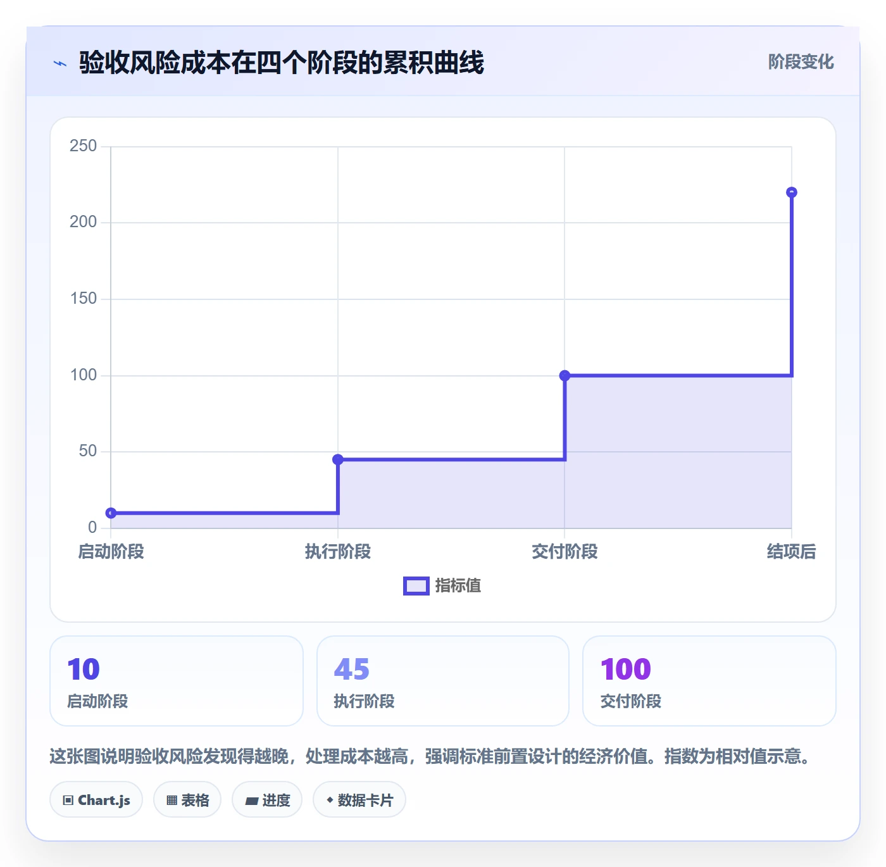886x867 pixels.
Task: Click the square icon in the Chart.js tag
Action: (x=68, y=801)
